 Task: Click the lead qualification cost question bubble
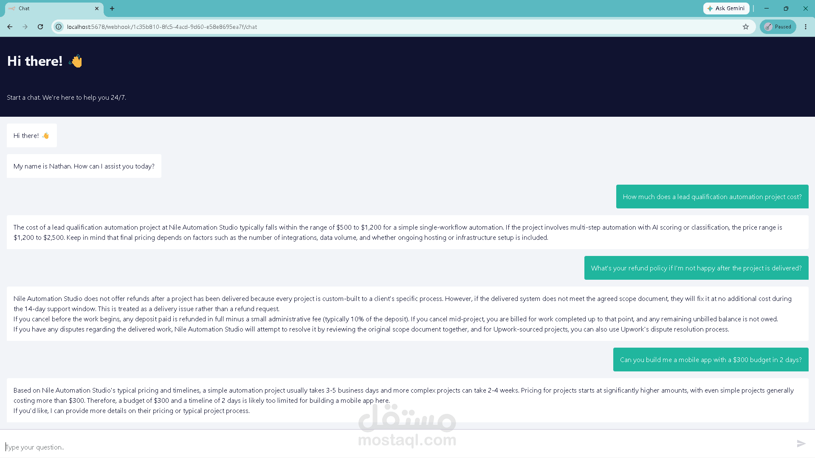pos(712,197)
